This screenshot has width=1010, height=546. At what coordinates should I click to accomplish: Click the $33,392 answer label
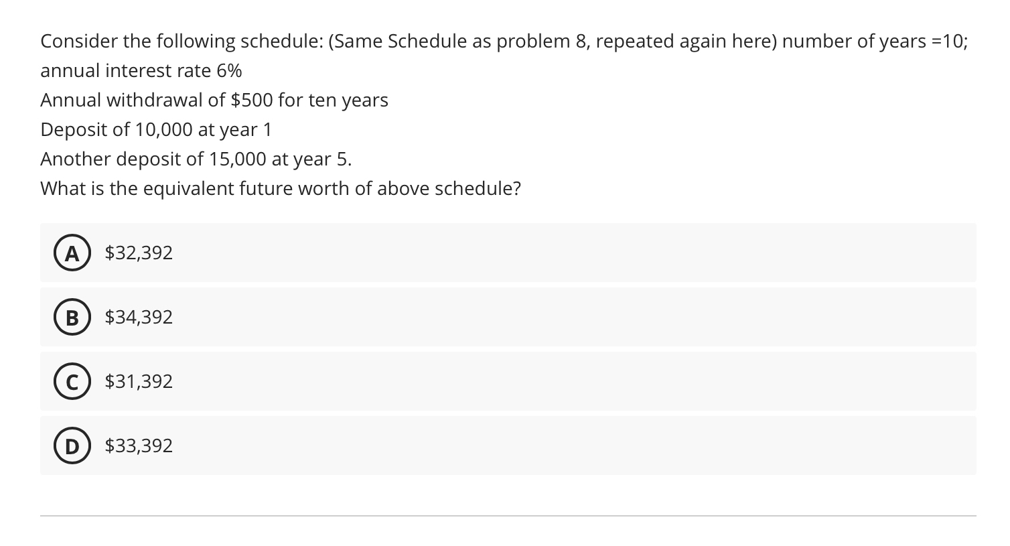[139, 446]
